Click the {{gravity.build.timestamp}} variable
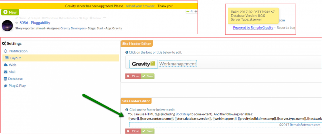323x134 pixels. click(257, 118)
